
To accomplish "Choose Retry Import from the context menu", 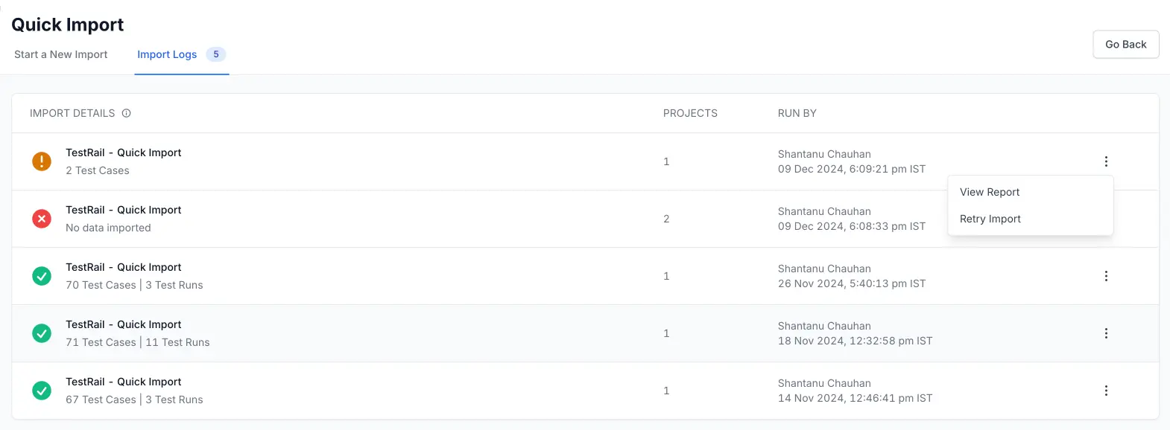I will (x=990, y=219).
